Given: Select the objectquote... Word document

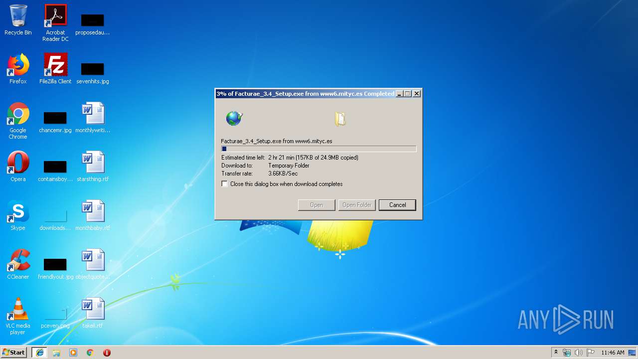Looking at the screenshot, I should 93,264.
